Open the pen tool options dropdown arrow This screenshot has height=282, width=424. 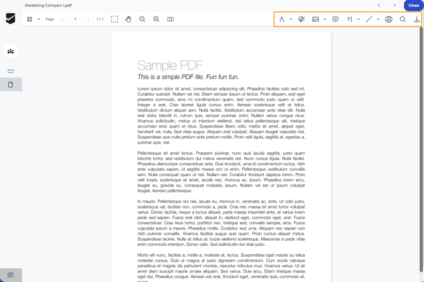[291, 20]
